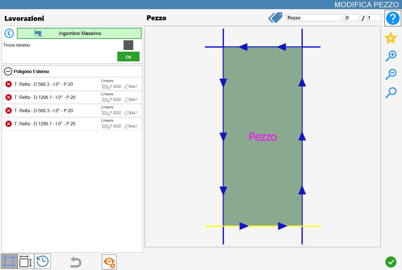Collapse the Poligono Esterno group
Viewport: 402px width, 270px height.
[8, 71]
